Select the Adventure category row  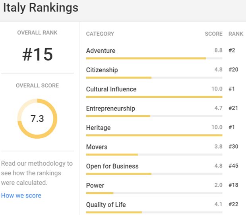(x=101, y=51)
